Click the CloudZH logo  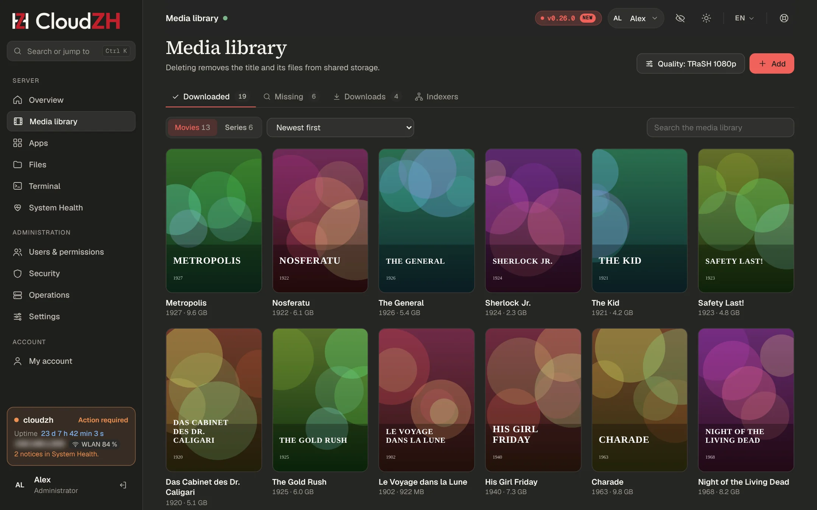(x=66, y=21)
